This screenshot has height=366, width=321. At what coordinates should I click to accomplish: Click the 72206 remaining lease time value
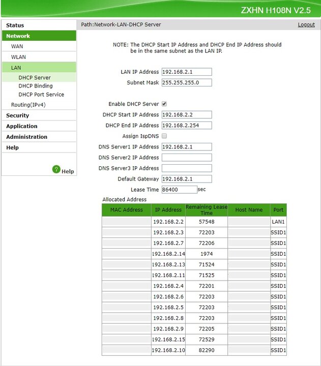[x=207, y=243]
